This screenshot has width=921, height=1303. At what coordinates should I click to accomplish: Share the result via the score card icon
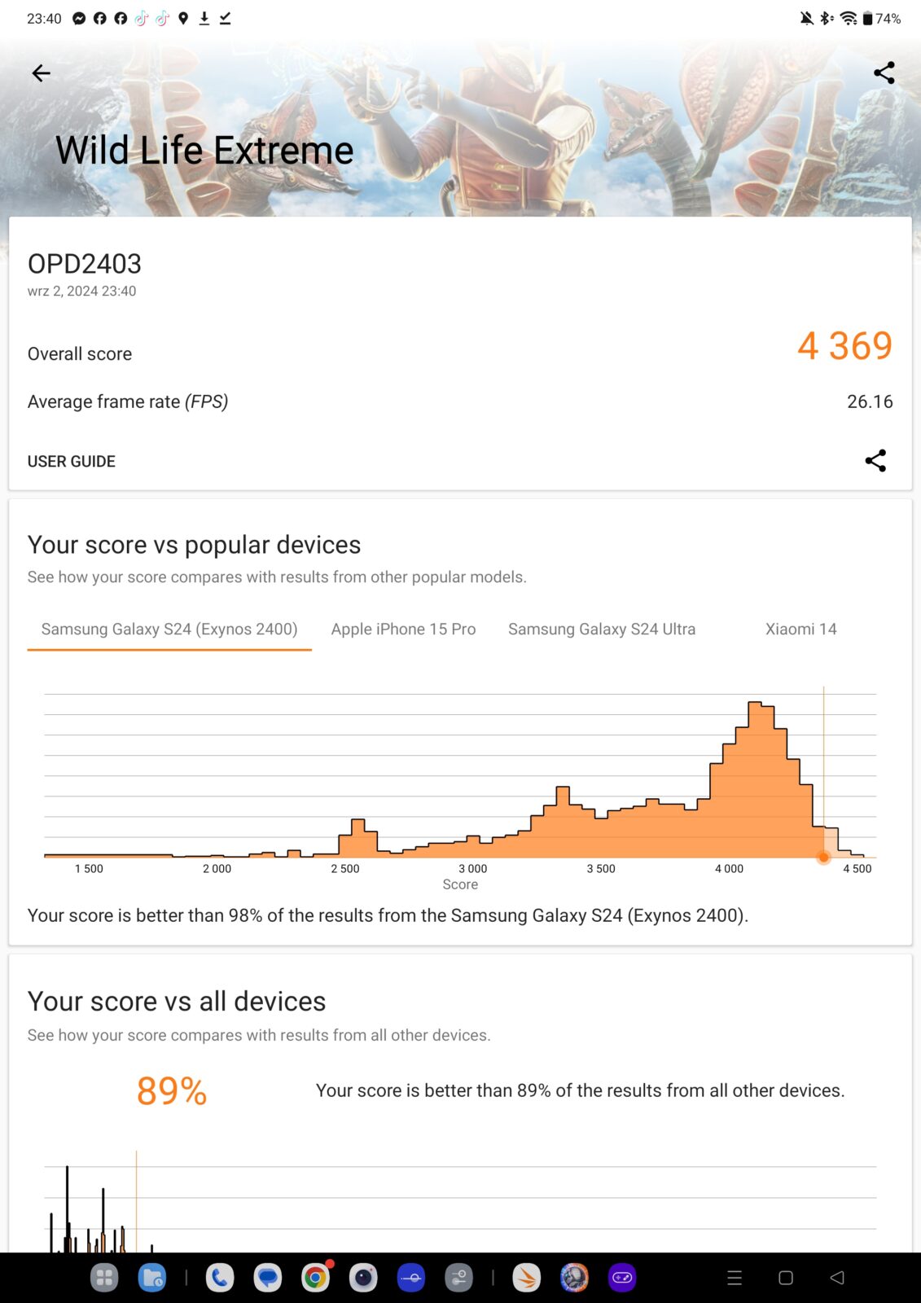[875, 461]
